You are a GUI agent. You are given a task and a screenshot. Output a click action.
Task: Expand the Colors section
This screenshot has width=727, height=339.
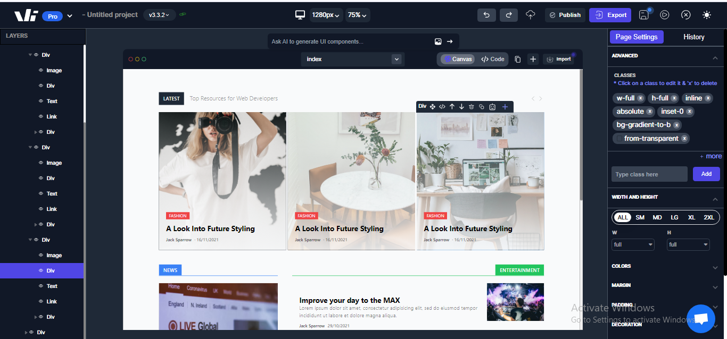[715, 268]
